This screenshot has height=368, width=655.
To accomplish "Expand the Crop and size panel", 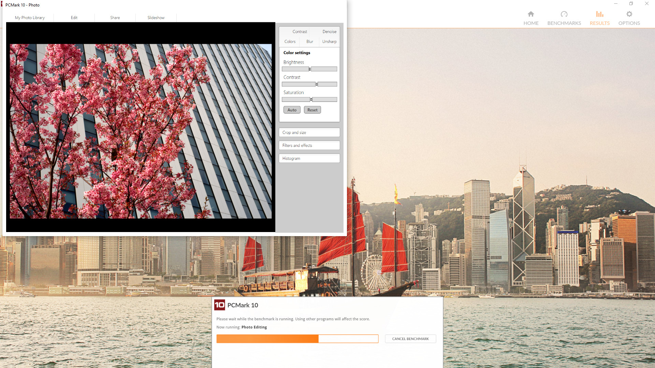I will 309,132.
